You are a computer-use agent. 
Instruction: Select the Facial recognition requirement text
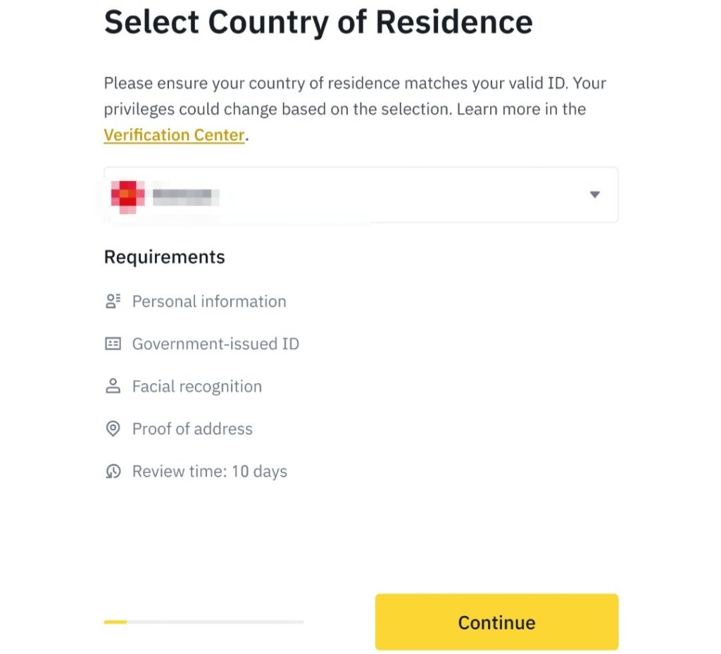click(197, 386)
